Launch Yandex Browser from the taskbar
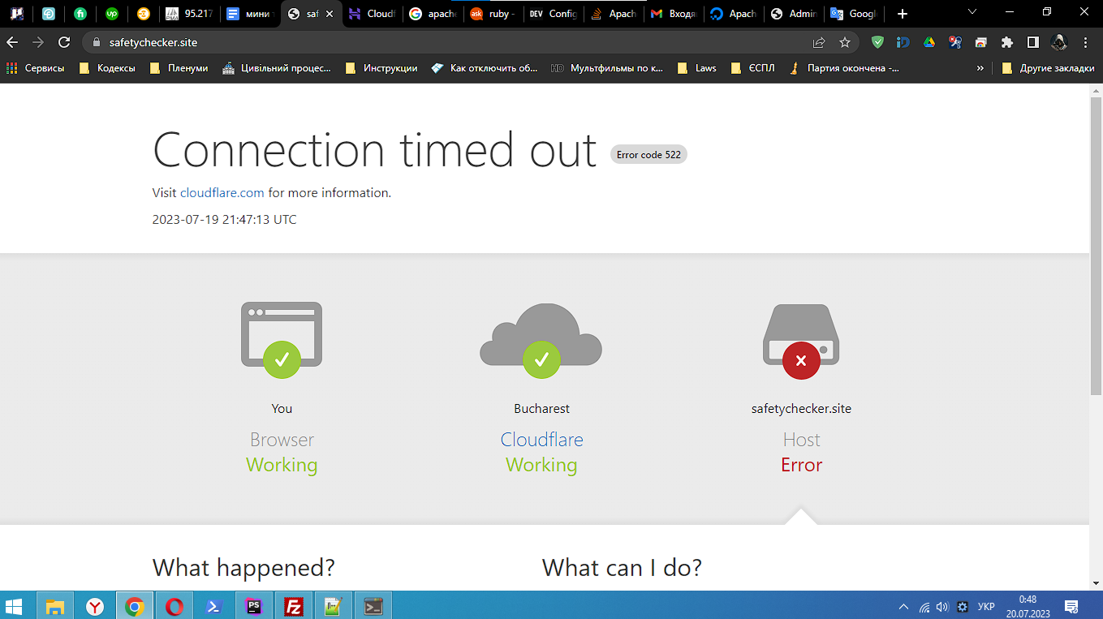1103x619 pixels. (95, 606)
